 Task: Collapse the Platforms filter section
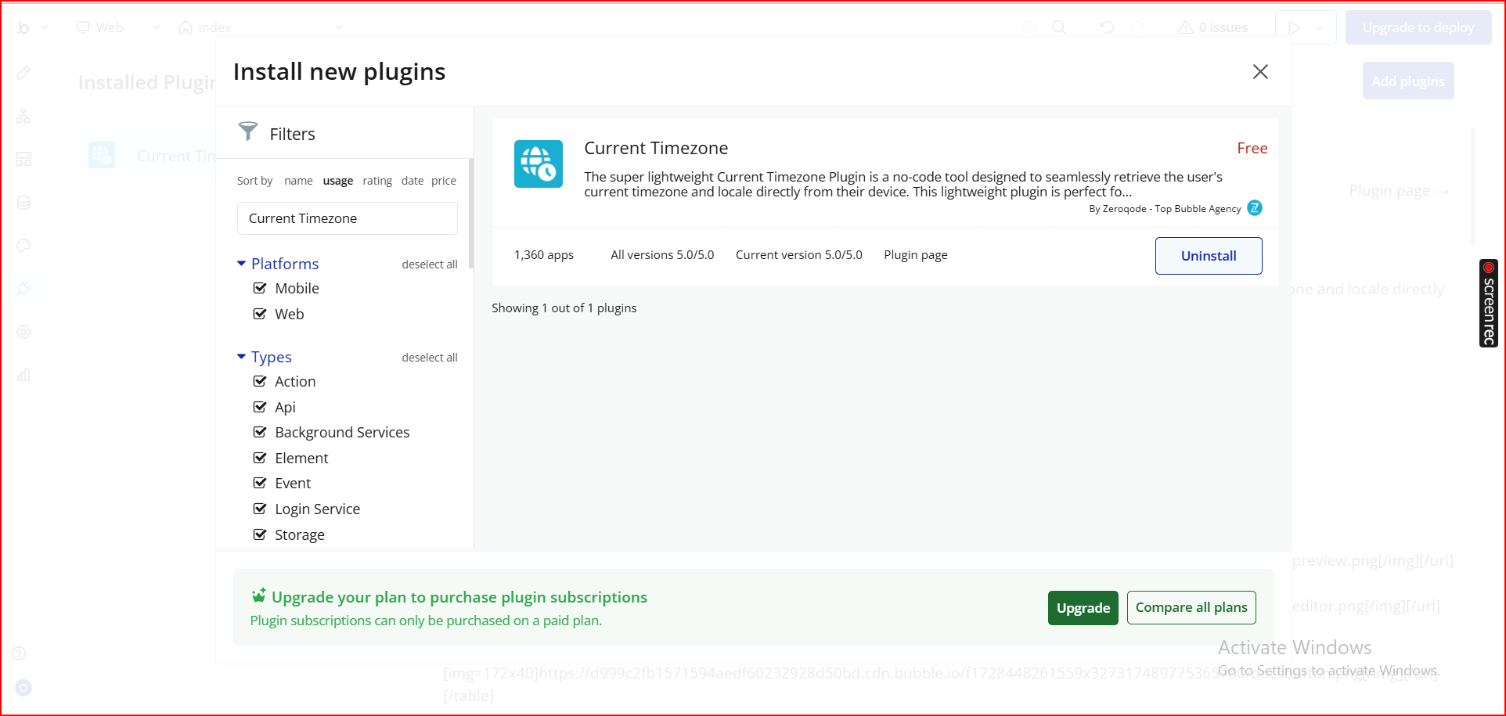coord(241,264)
